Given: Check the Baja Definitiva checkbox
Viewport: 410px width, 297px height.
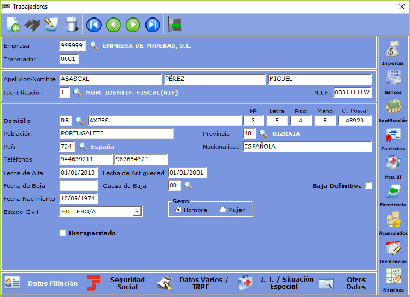Looking at the screenshot, I should coord(368,186).
